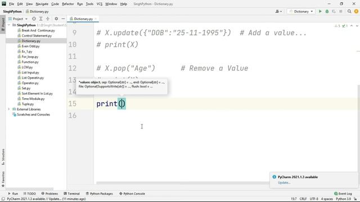Click the locate/select opened file target icon

pos(34,19)
